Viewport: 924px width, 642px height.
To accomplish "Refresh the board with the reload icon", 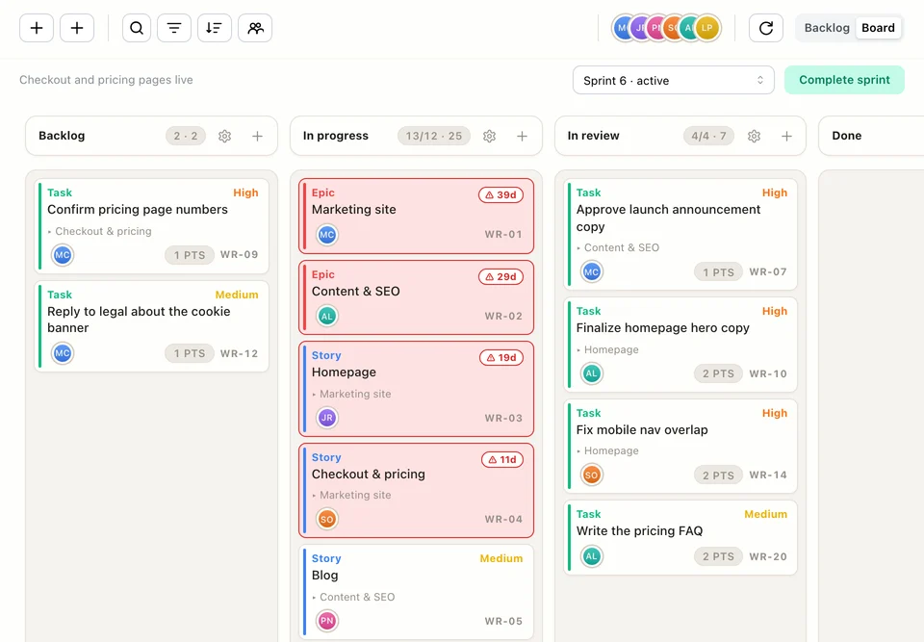I will (765, 28).
